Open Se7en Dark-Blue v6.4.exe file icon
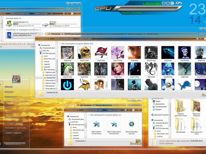Screen dimensions: 206x154 pos(132,124)
